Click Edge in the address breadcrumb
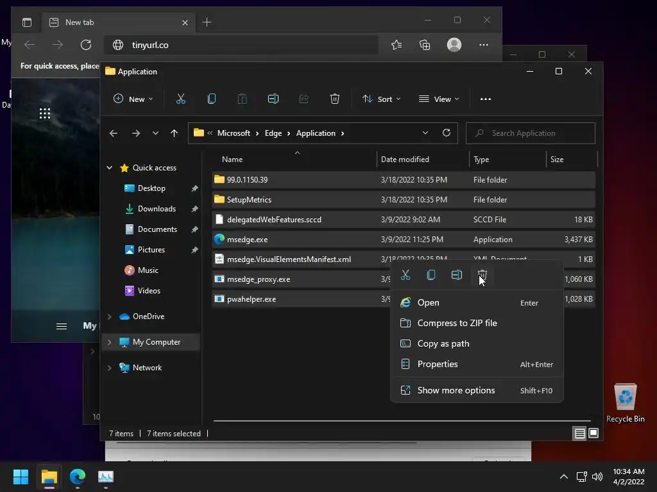Screen dimensions: 657x492 (x=273, y=133)
